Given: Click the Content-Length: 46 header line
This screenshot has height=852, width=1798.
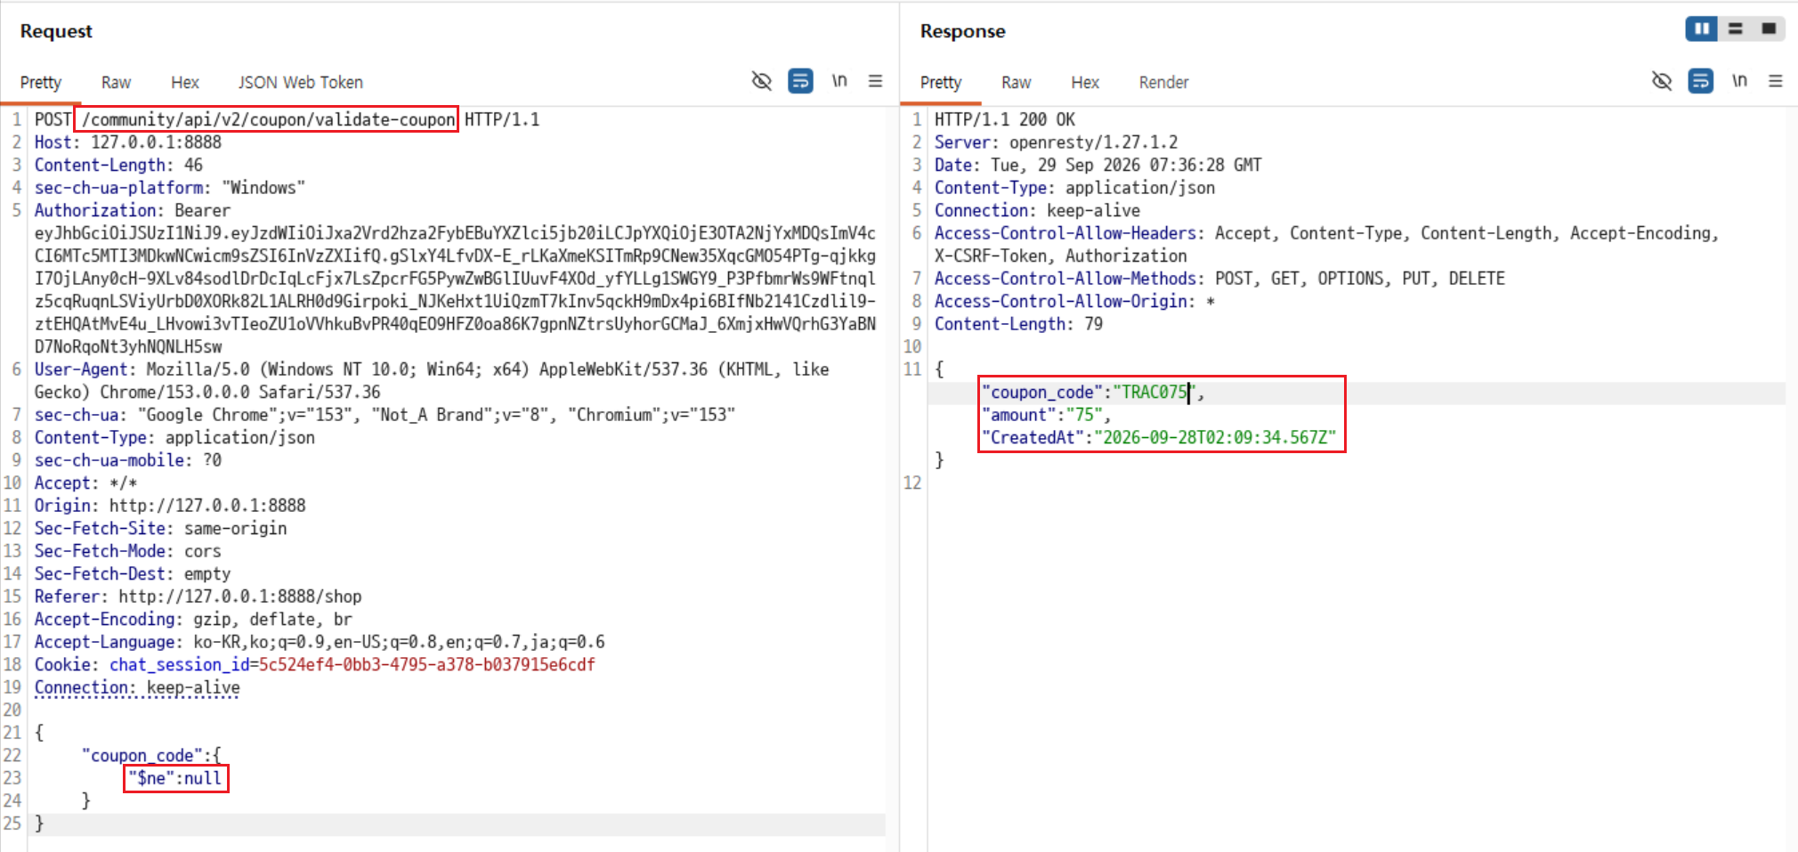Looking at the screenshot, I should click(118, 165).
